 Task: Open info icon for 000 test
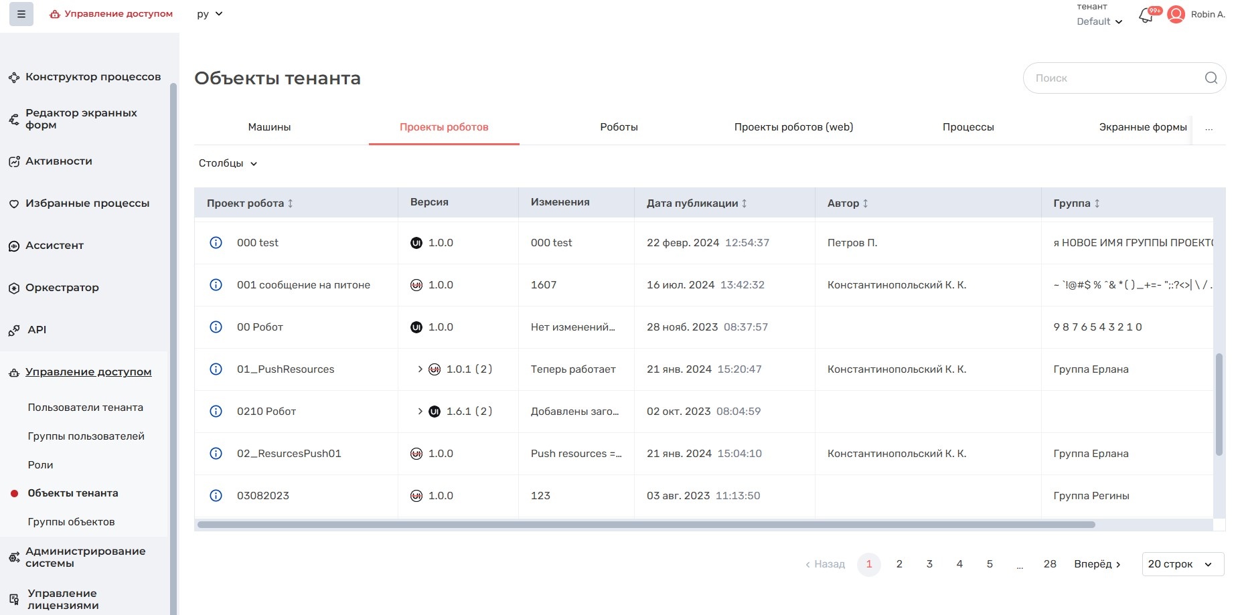pyautogui.click(x=216, y=243)
